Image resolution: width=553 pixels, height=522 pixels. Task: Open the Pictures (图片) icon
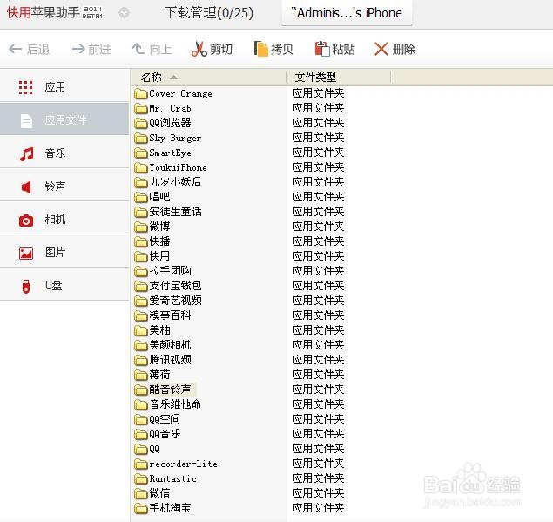(x=26, y=253)
